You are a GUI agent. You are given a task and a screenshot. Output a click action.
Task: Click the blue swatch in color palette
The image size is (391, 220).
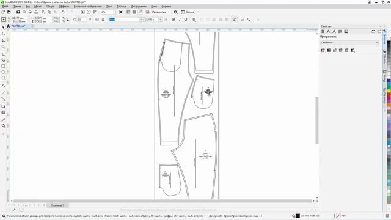coord(389,80)
